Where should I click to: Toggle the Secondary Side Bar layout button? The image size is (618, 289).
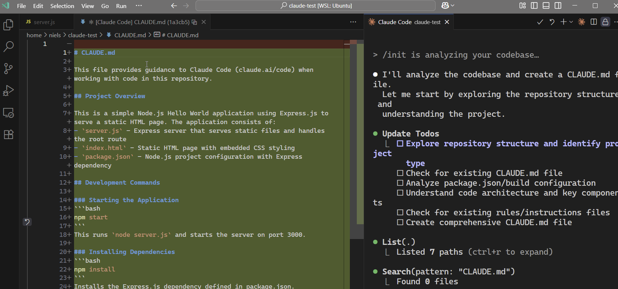pyautogui.click(x=558, y=5)
